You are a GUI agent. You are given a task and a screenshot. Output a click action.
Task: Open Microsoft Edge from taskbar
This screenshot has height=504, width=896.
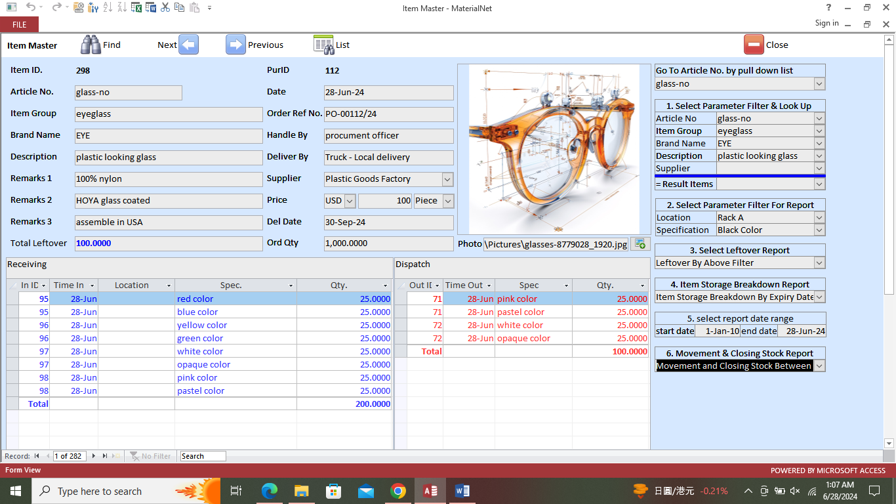coord(270,491)
